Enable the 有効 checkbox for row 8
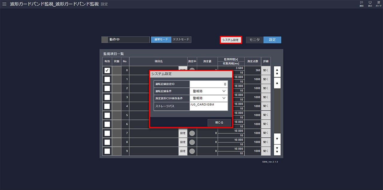383x190 pixels. (x=107, y=142)
